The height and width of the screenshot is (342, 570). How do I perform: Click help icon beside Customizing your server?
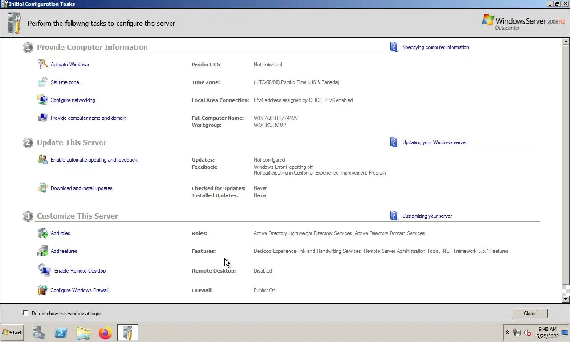tap(394, 216)
